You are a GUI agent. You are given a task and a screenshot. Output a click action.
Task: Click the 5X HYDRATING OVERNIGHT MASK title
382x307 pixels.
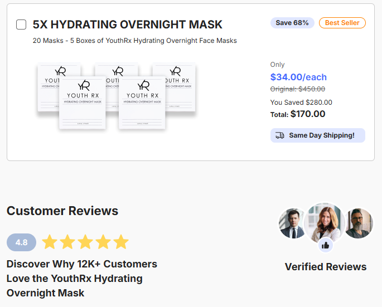pyautogui.click(x=127, y=25)
